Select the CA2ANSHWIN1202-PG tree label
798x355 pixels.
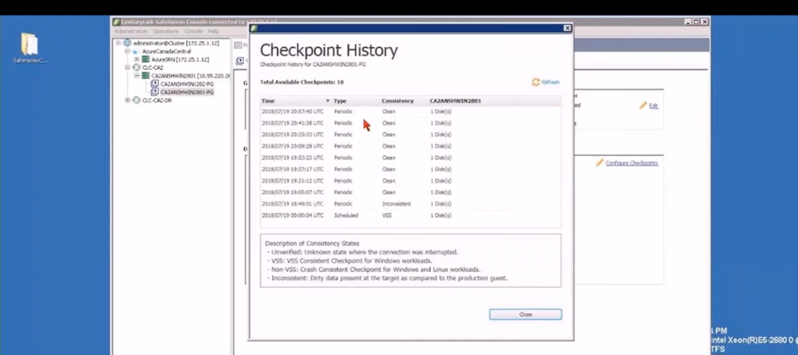(187, 84)
